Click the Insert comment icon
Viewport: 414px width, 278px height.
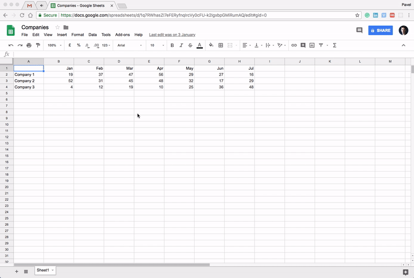pyautogui.click(x=303, y=45)
